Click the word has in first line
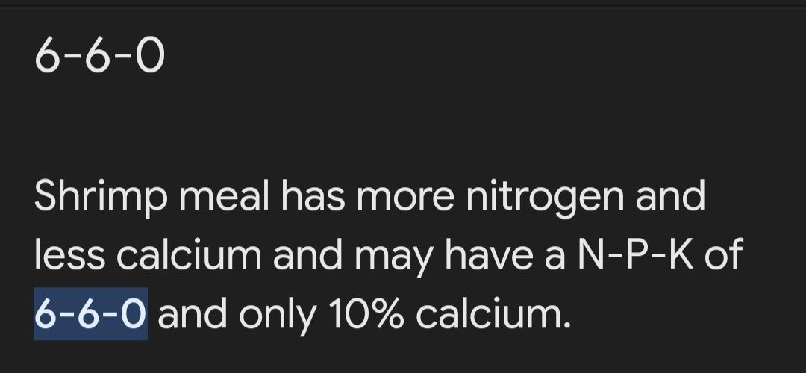The width and height of the screenshot is (806, 373). (313, 197)
